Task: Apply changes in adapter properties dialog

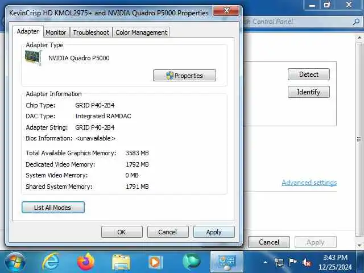Action: tap(214, 232)
